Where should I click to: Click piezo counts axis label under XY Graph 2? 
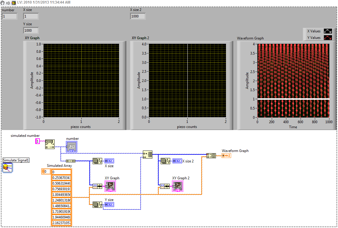click(x=187, y=127)
